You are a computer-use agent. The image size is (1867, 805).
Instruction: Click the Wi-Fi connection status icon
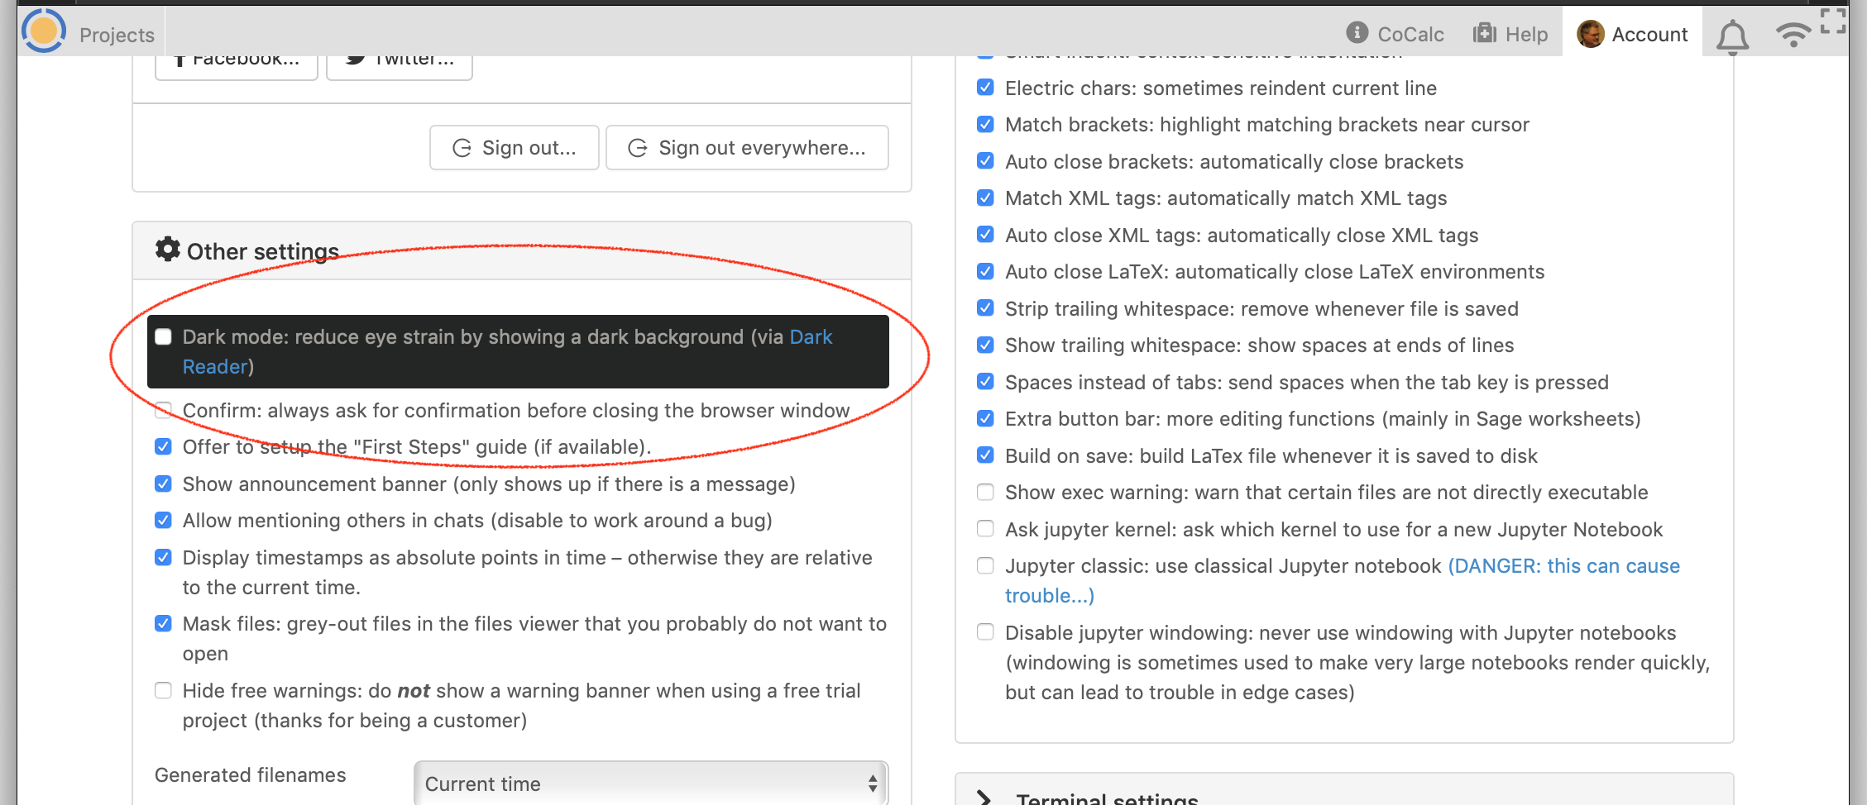point(1792,35)
